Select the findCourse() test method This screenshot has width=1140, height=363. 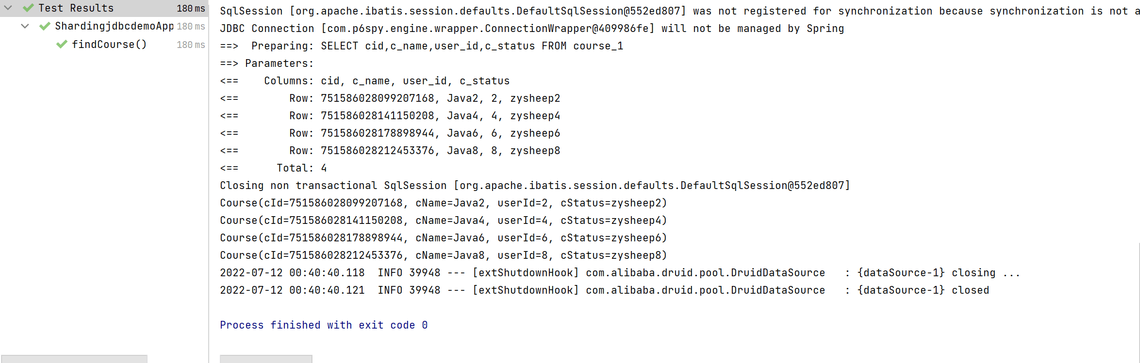pos(109,45)
